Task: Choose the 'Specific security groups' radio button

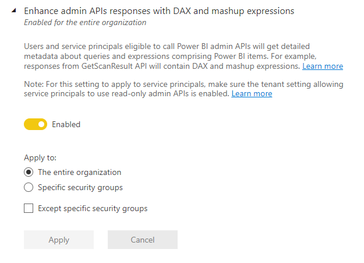Action: (x=29, y=188)
